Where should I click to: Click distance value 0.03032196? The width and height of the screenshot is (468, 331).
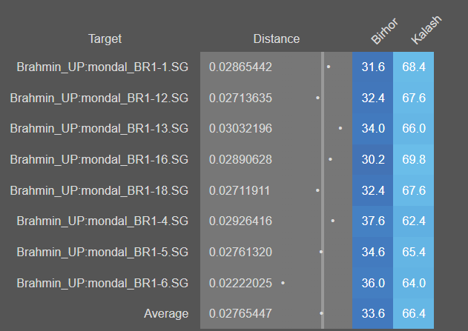pyautogui.click(x=240, y=128)
